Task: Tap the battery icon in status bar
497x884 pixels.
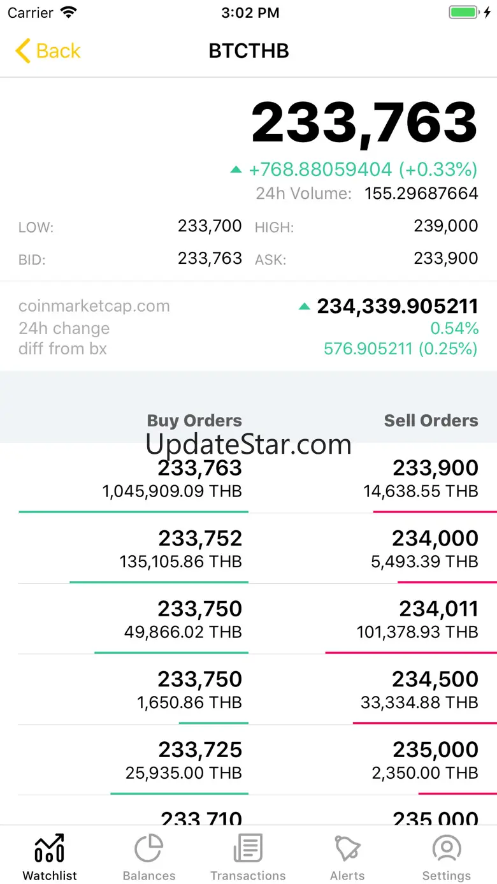Action: pyautogui.click(x=466, y=13)
